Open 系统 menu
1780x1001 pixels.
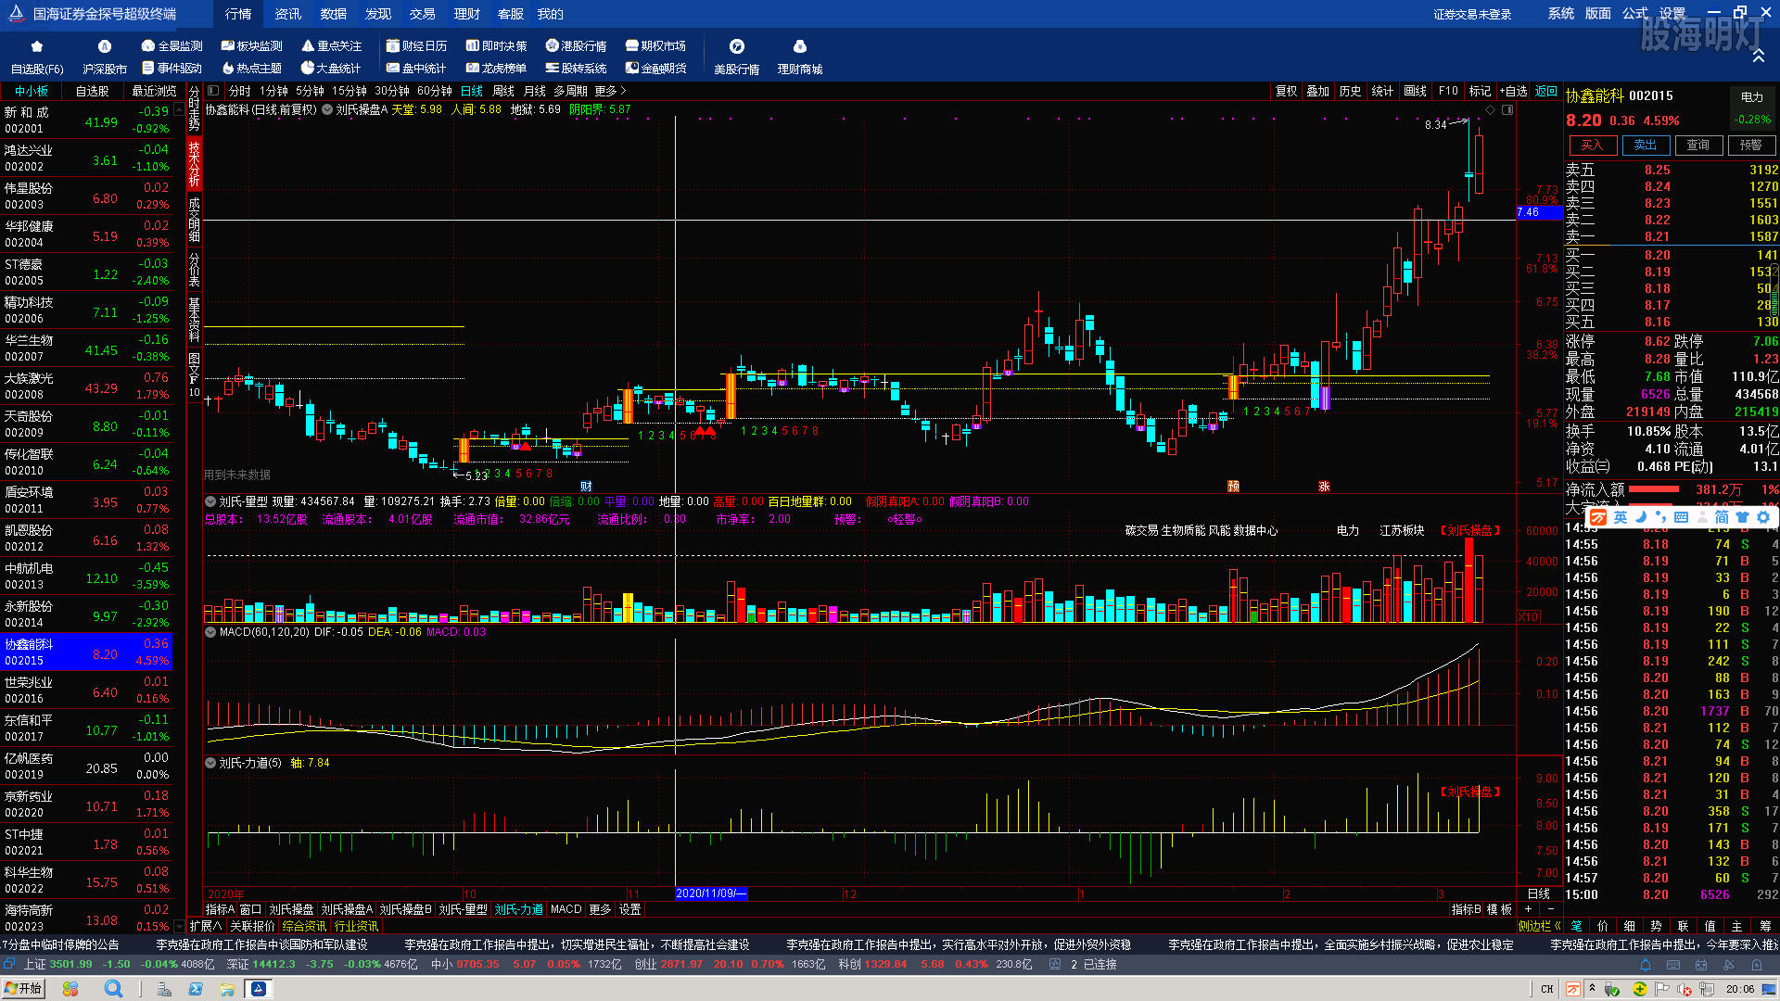click(1561, 13)
